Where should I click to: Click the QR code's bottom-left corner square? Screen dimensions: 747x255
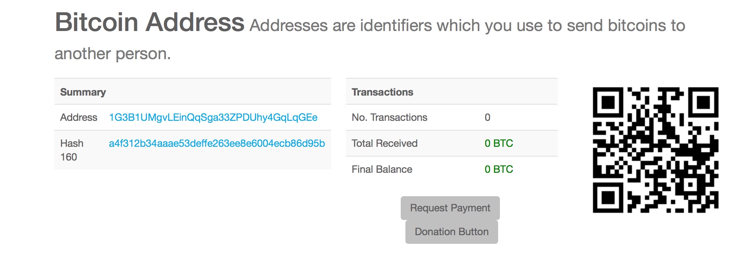coord(608,197)
